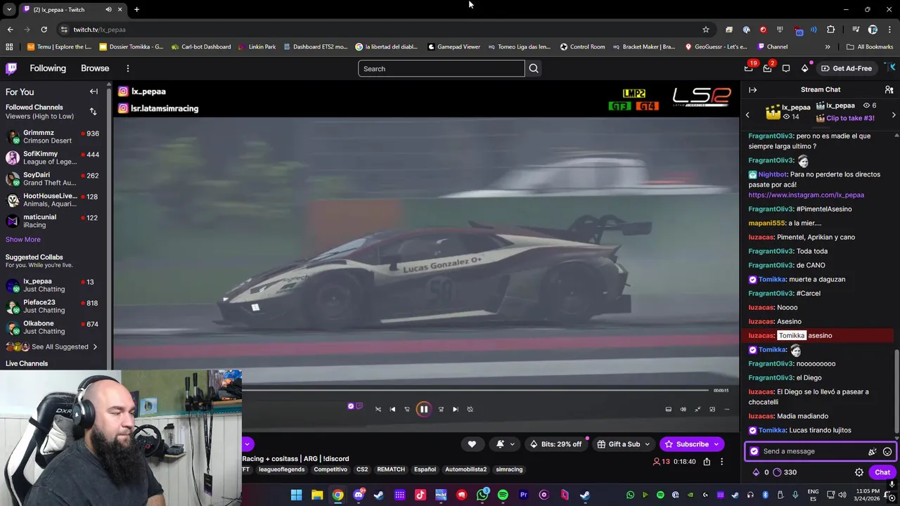Screen dimensions: 900x506
Task: Select the Español tag
Action: [x=425, y=469]
